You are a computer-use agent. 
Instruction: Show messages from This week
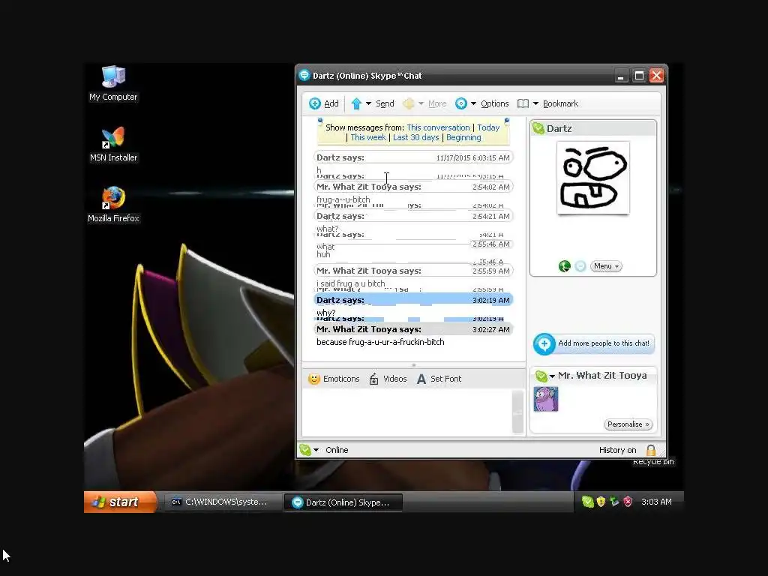tap(367, 137)
